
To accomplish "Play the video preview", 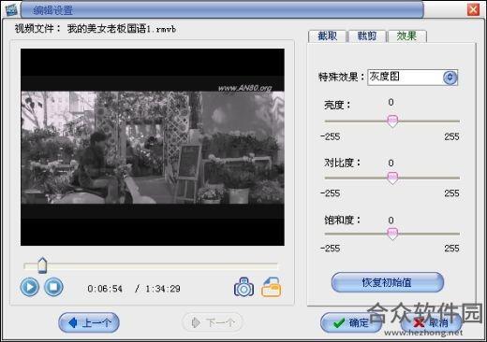I will coord(30,287).
